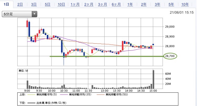Click the 60M volume axis label

(168, 74)
